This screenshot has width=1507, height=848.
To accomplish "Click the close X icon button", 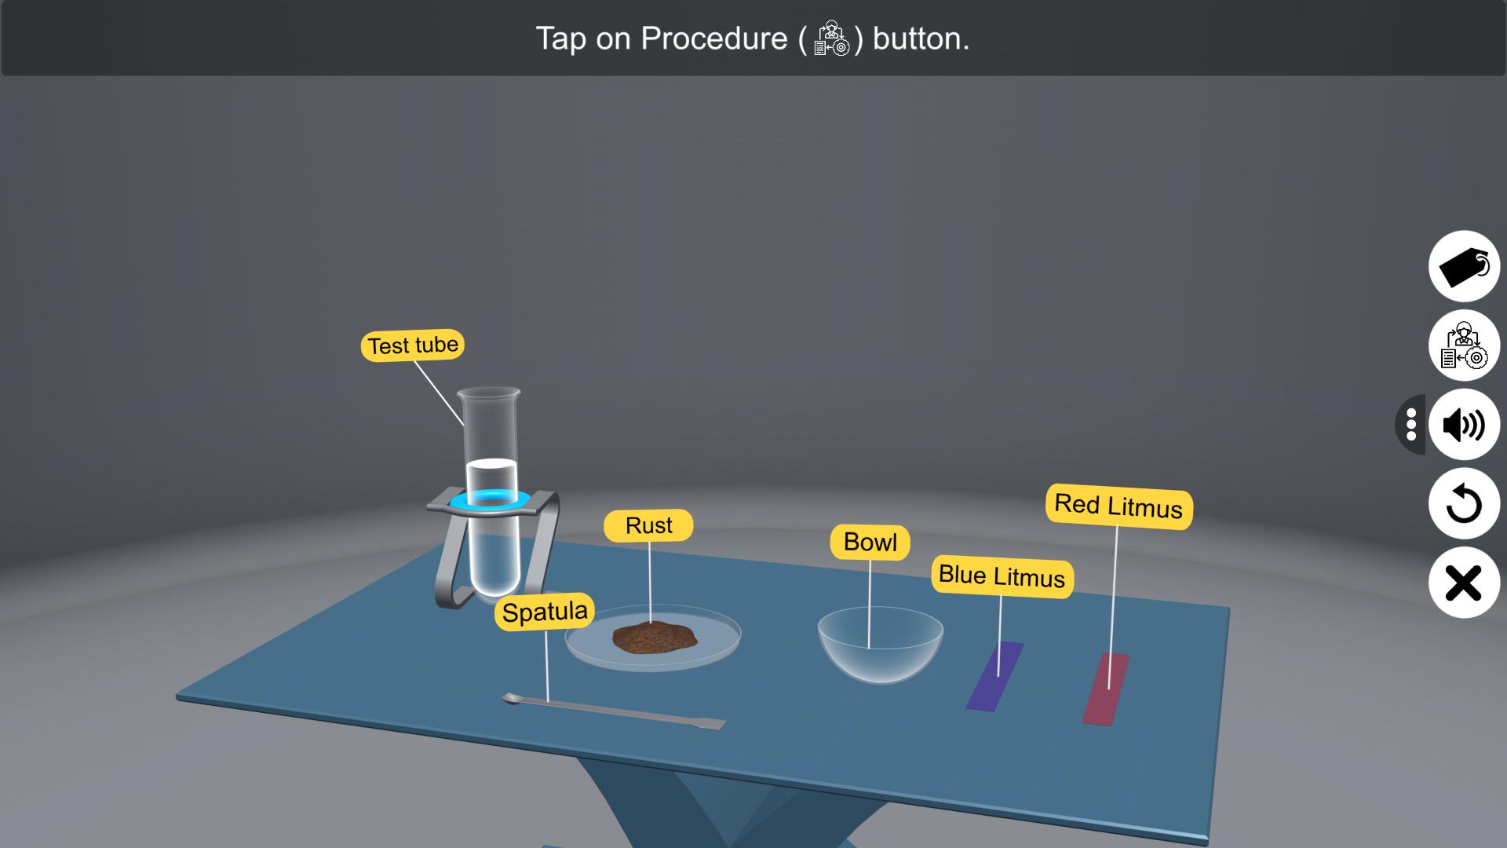I will click(x=1464, y=582).
